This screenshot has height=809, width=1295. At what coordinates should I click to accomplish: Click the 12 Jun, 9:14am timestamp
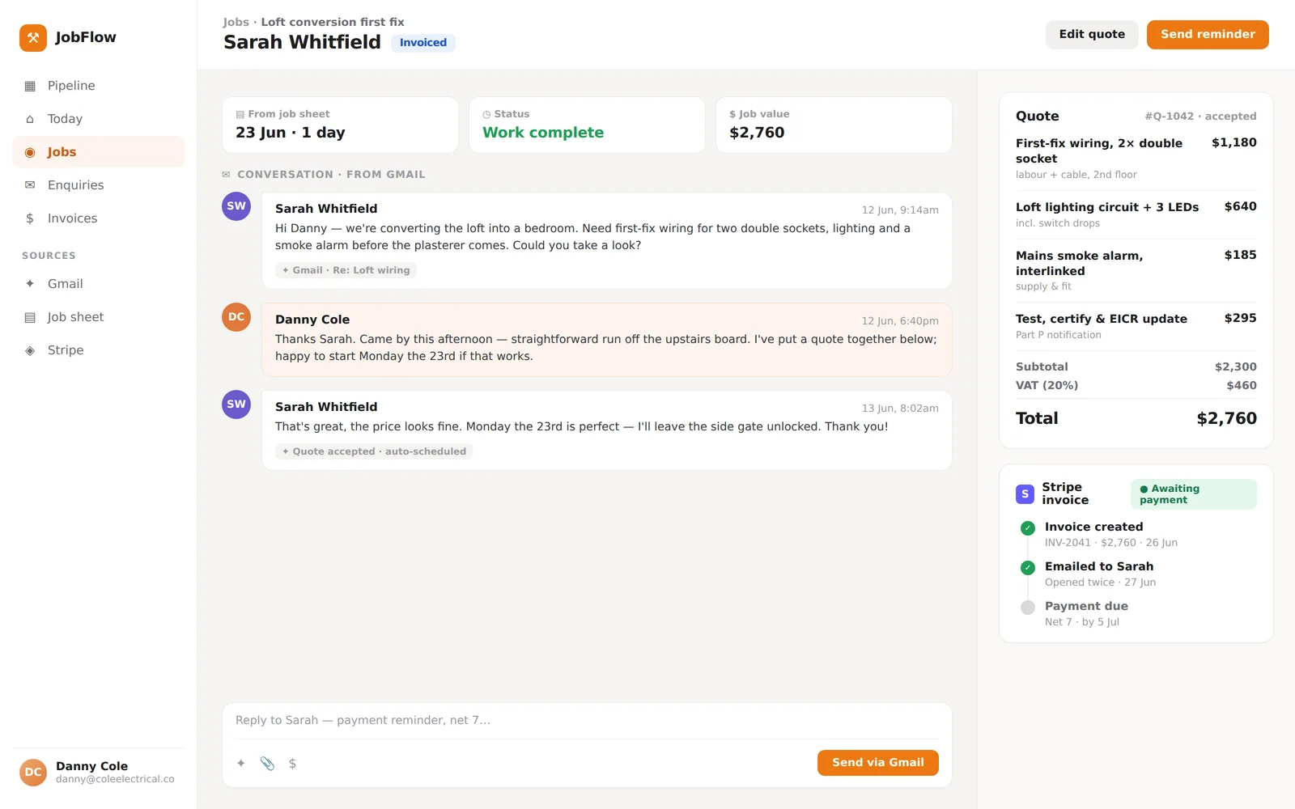900,210
